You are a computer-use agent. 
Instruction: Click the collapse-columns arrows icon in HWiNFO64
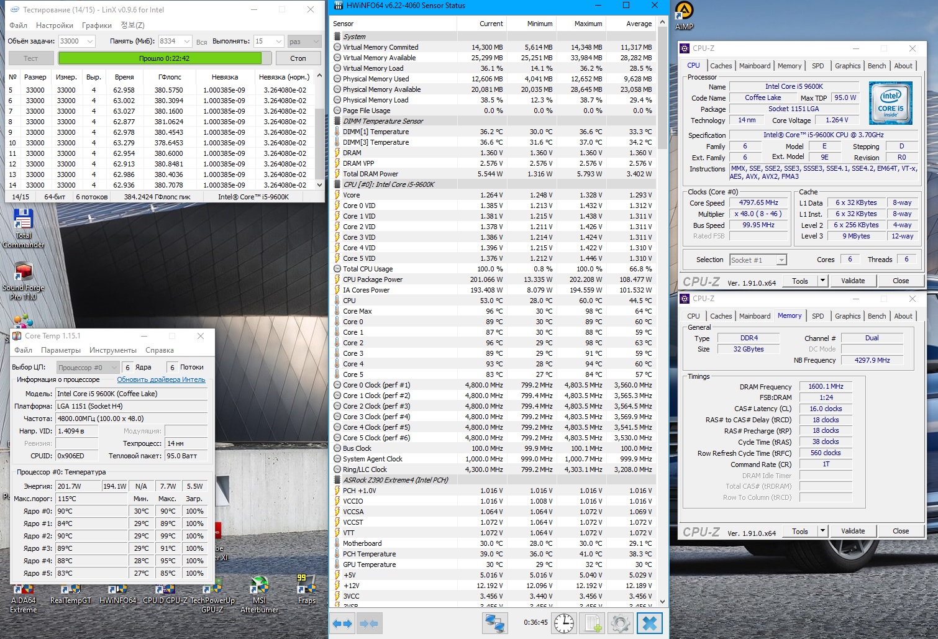pyautogui.click(x=369, y=623)
